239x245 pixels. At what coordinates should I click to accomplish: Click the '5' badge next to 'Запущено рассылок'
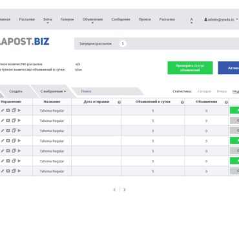(123, 44)
